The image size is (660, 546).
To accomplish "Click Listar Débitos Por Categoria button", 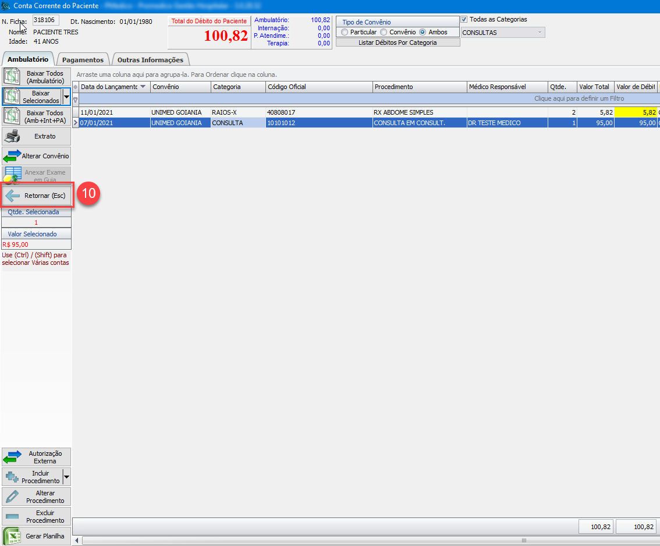I will [x=398, y=42].
